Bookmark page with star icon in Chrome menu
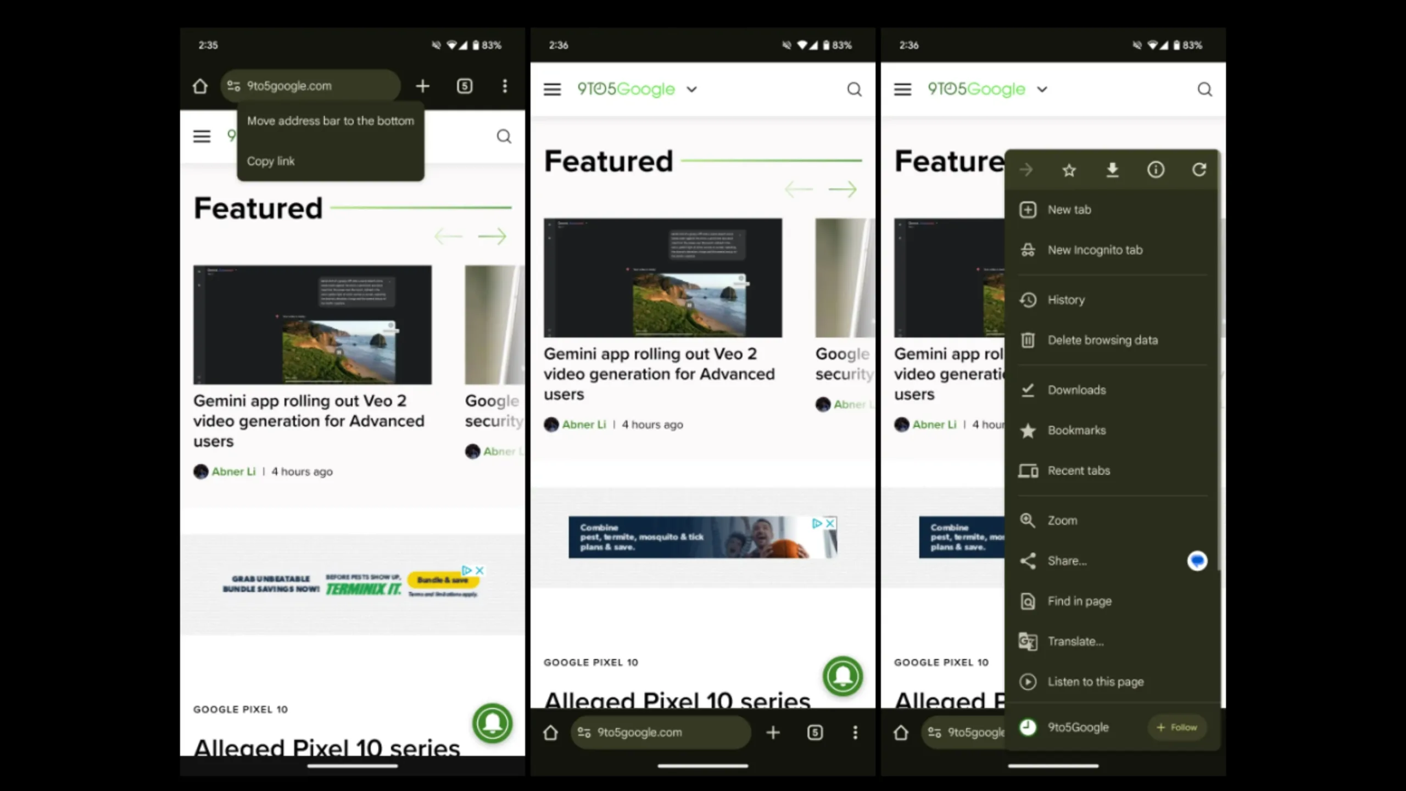This screenshot has height=791, width=1406. [x=1069, y=170]
